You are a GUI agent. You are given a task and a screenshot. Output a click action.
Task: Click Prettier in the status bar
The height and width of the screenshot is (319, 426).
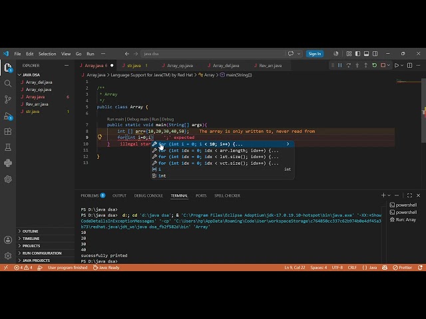pos(403,267)
